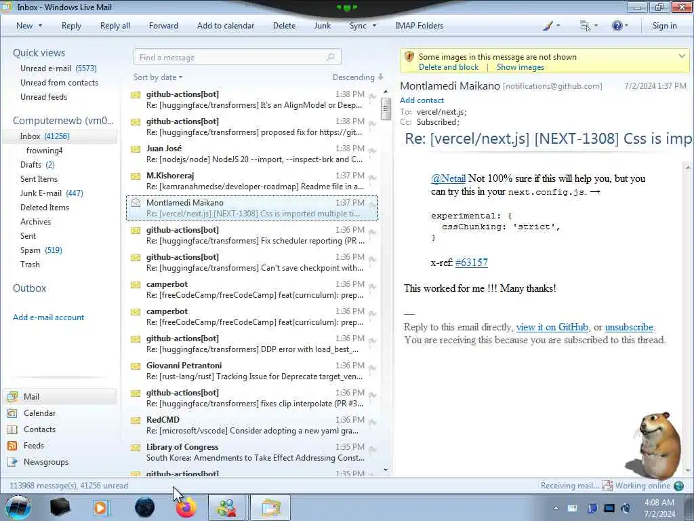Open the media player taskbar icon
The width and height of the screenshot is (694, 521).
click(101, 507)
